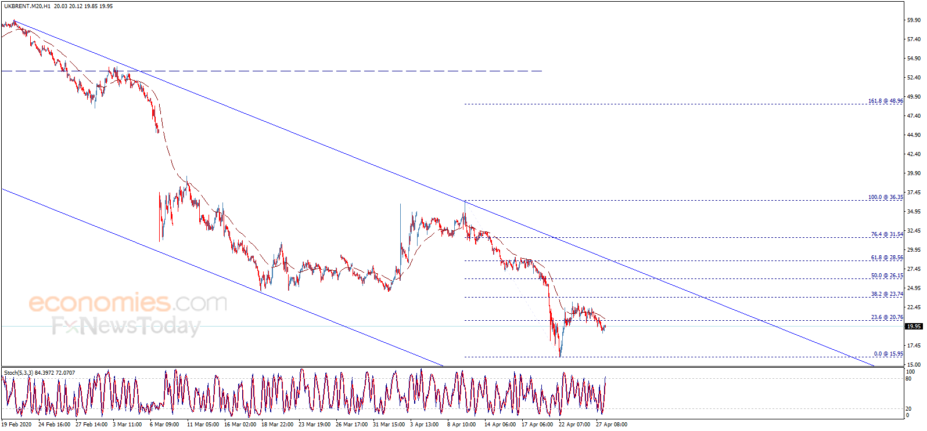The height and width of the screenshot is (431, 927).
Task: Click the 39.90 price axis label
Action: coord(914,173)
